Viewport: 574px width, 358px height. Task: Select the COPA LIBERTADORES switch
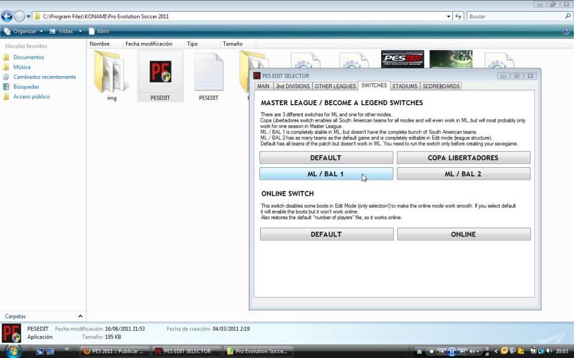(x=464, y=157)
